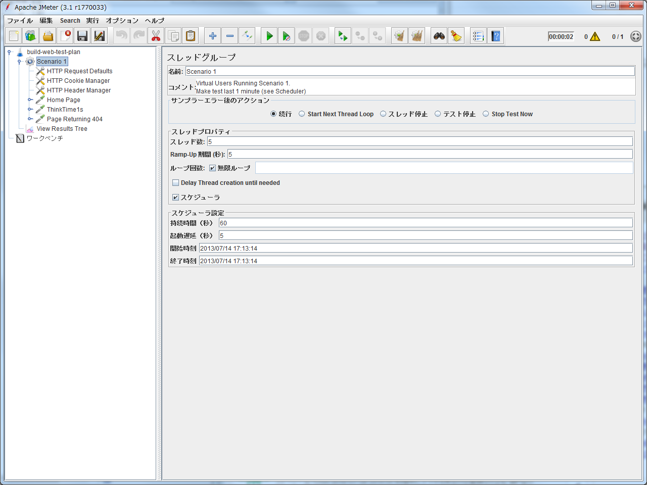Click Start no pauses icon
Screen dimensions: 647x485
pyautogui.click(x=287, y=36)
